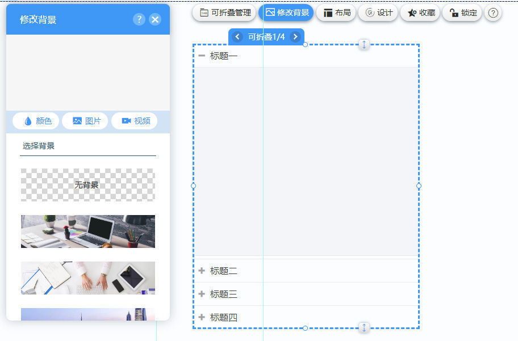The image size is (518, 341).
Task: Switch to the 颜色 background tab
Action: [37, 121]
